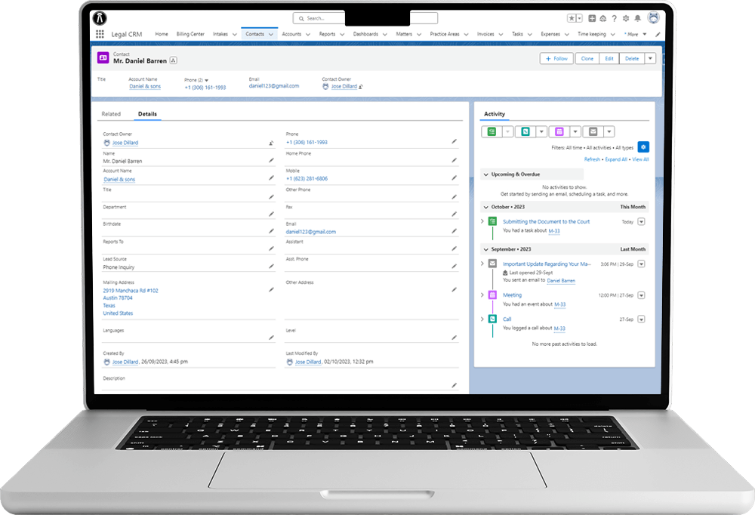Click the help question mark icon

click(614, 18)
